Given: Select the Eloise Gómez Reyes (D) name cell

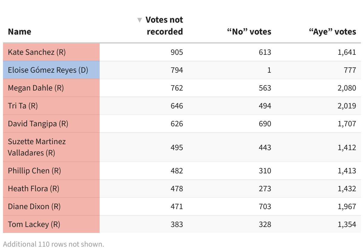Looking at the screenshot, I should click(x=48, y=70).
